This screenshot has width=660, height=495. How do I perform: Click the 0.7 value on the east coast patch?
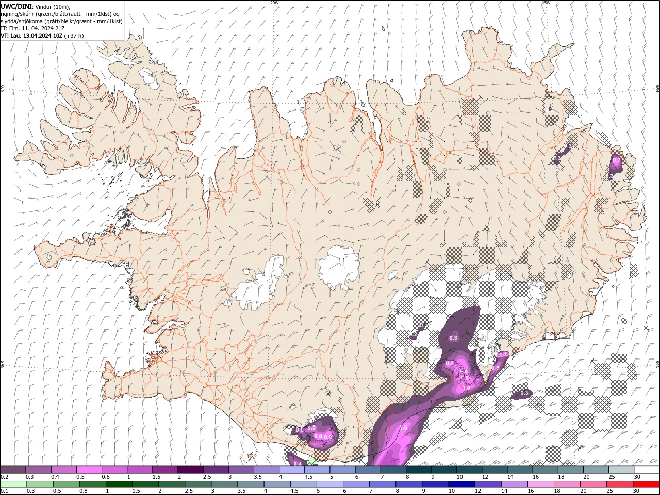[x=616, y=160]
